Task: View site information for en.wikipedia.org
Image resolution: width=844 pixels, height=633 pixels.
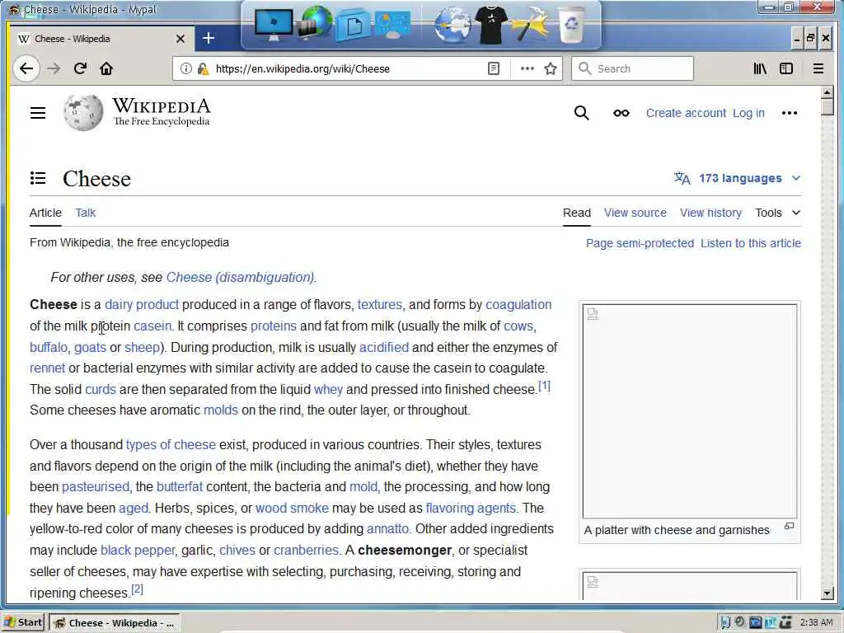Action: click(x=185, y=68)
